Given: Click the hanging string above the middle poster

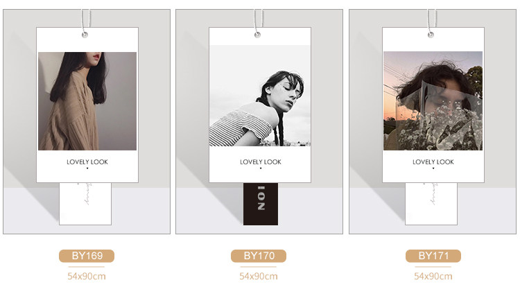Looking at the screenshot, I should tap(259, 20).
